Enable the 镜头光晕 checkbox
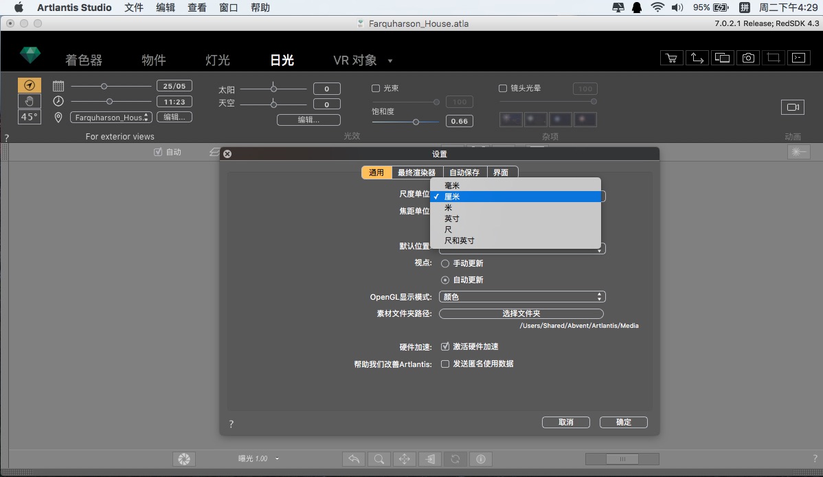823x477 pixels. (503, 88)
